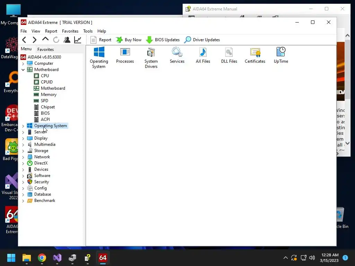Open BIOS Updates

tap(163, 40)
